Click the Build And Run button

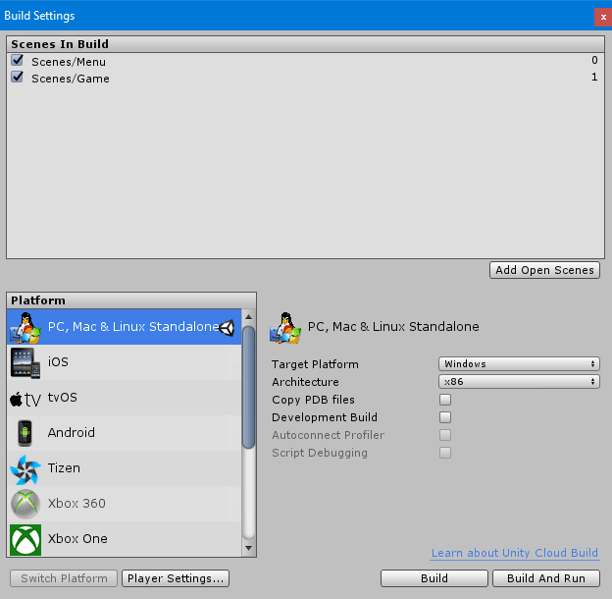[546, 578]
